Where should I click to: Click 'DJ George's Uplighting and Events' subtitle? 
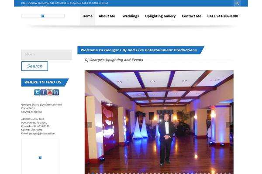point(114,60)
